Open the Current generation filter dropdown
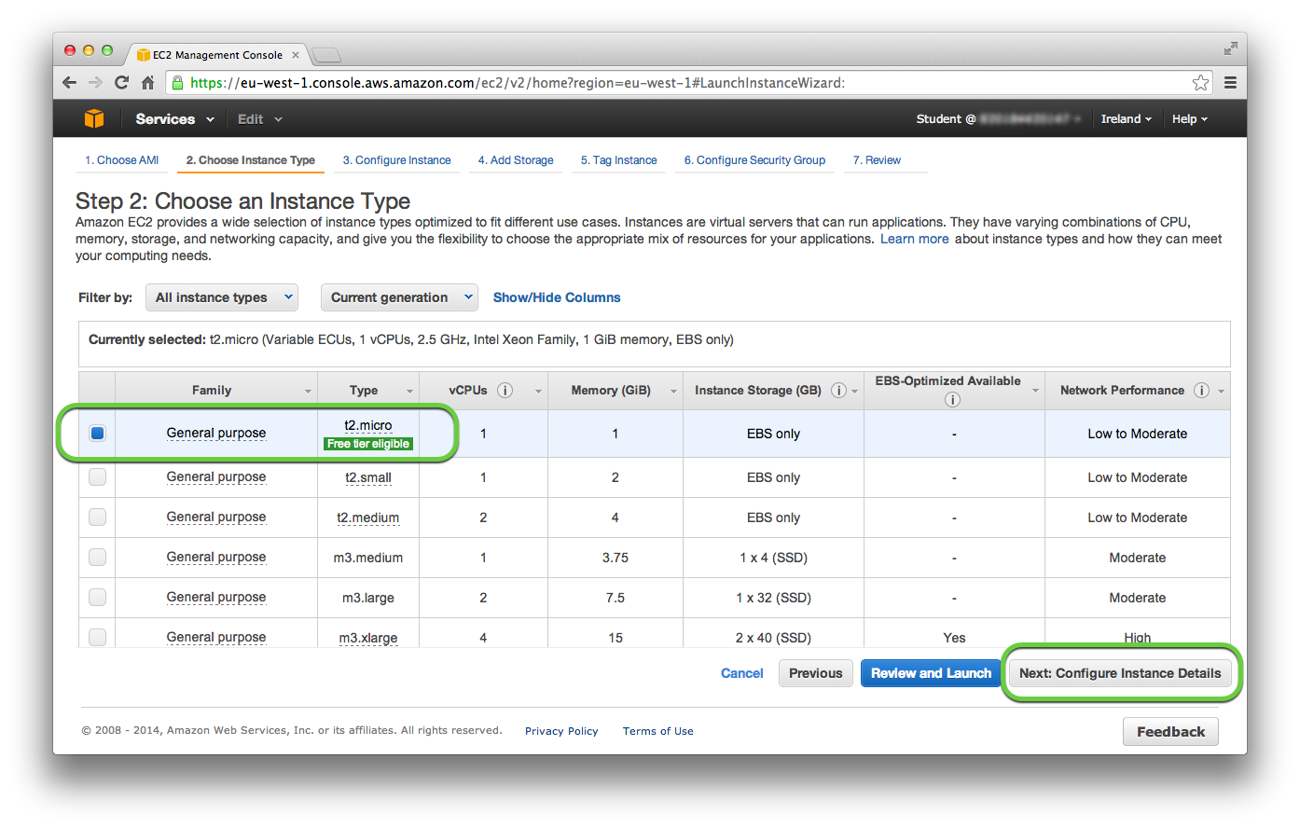 [x=399, y=297]
